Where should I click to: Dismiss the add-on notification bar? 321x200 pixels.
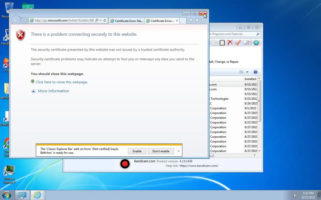coord(179,151)
